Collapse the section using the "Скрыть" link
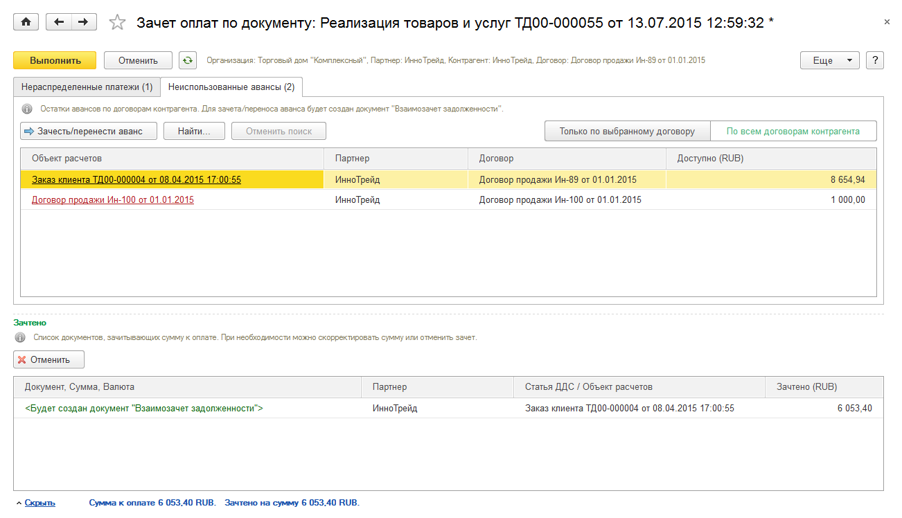902x518 pixels. pos(39,503)
